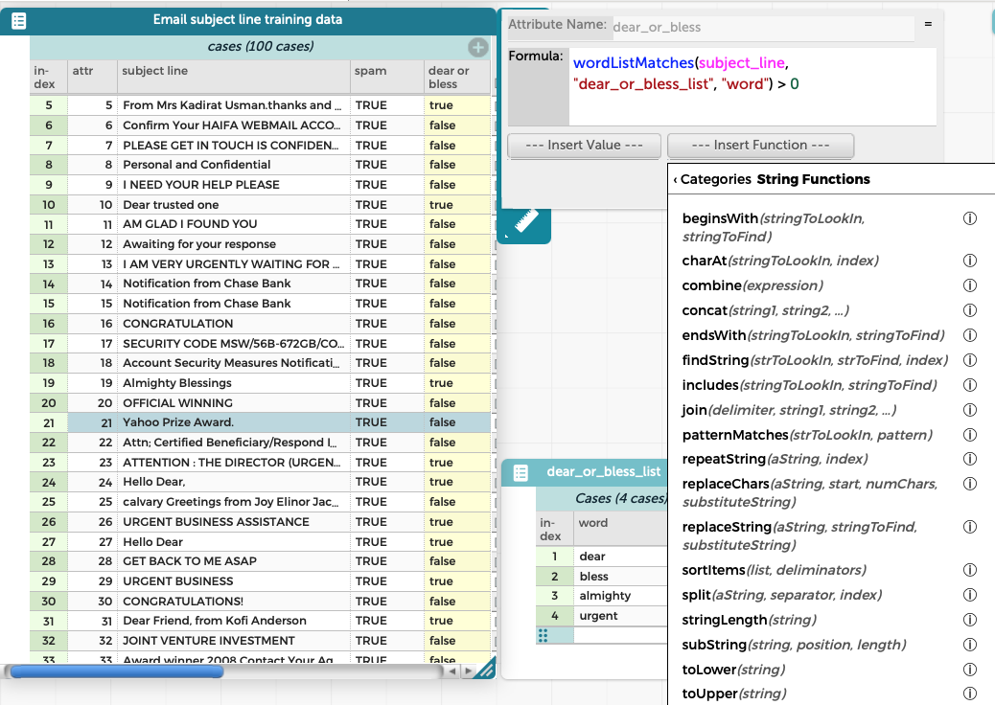Open the ruler tool in the side palette
Screen dimensions: 995x705
click(526, 221)
